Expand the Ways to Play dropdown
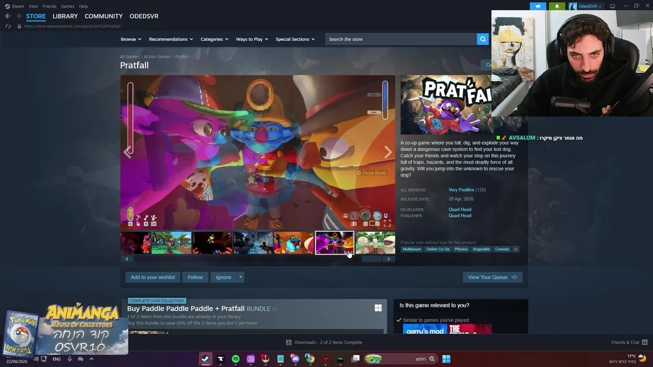 pos(252,39)
